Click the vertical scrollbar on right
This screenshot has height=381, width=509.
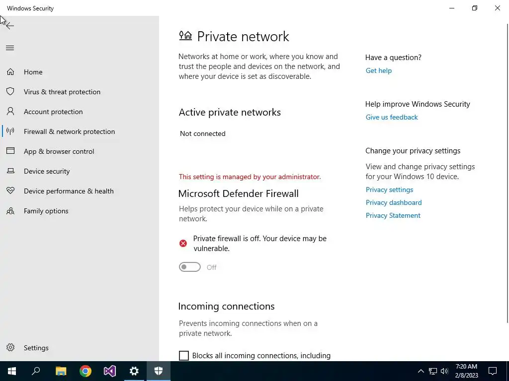[x=507, y=173]
